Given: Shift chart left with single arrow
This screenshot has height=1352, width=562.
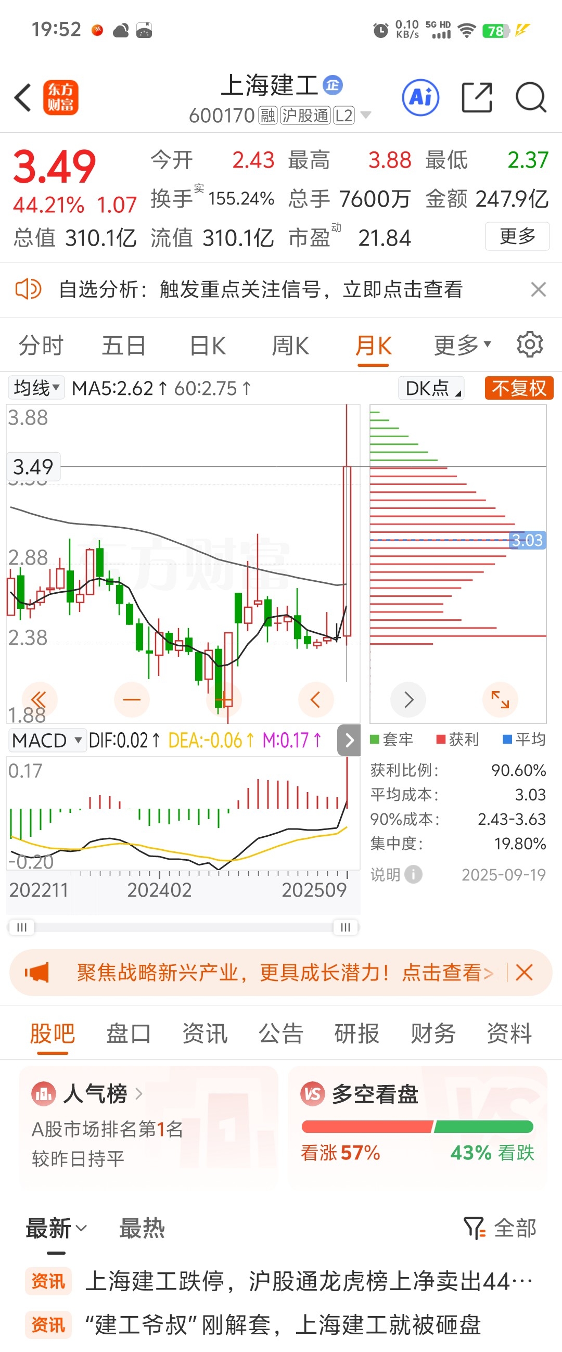Looking at the screenshot, I should tap(316, 699).
